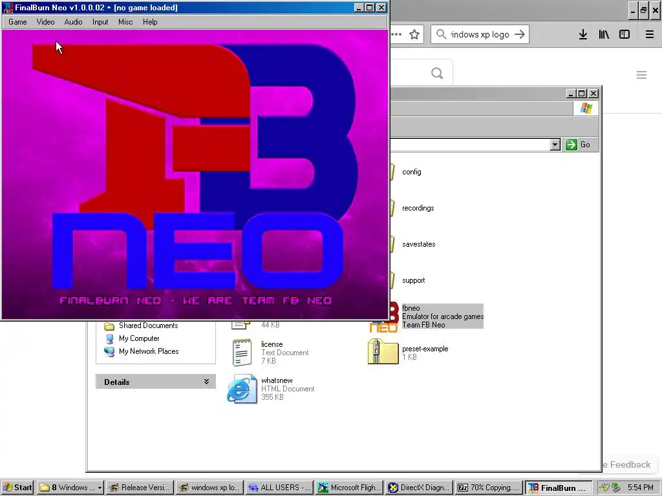The image size is (662, 496).
Task: Click the web page search magnifier icon
Action: [x=437, y=74]
